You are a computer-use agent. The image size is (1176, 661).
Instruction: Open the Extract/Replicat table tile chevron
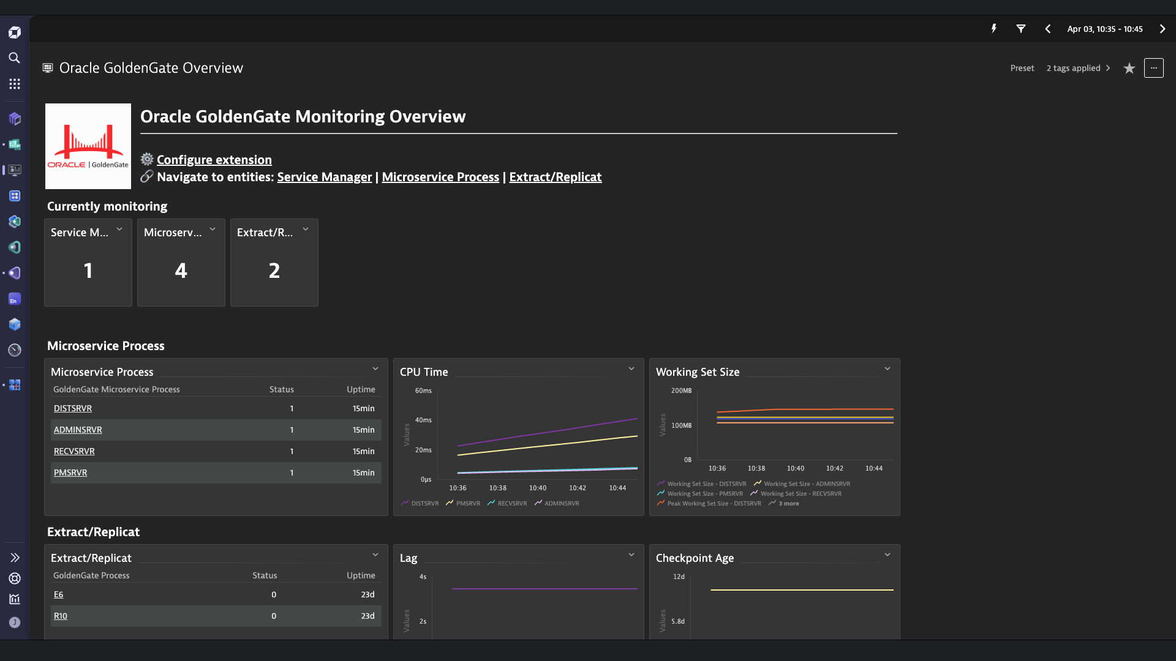click(375, 555)
